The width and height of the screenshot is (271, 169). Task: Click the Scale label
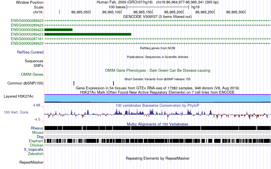(x=39, y=7)
